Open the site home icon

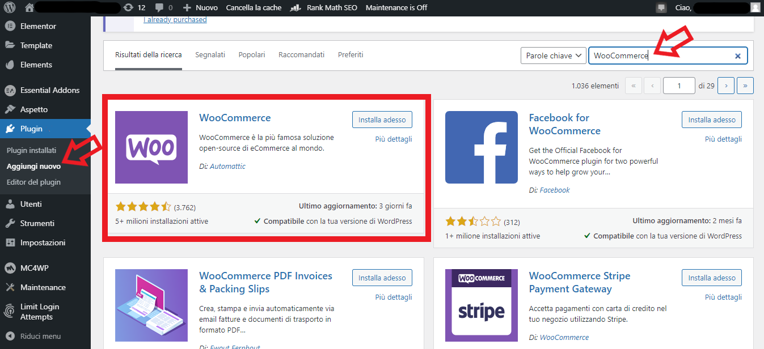29,8
